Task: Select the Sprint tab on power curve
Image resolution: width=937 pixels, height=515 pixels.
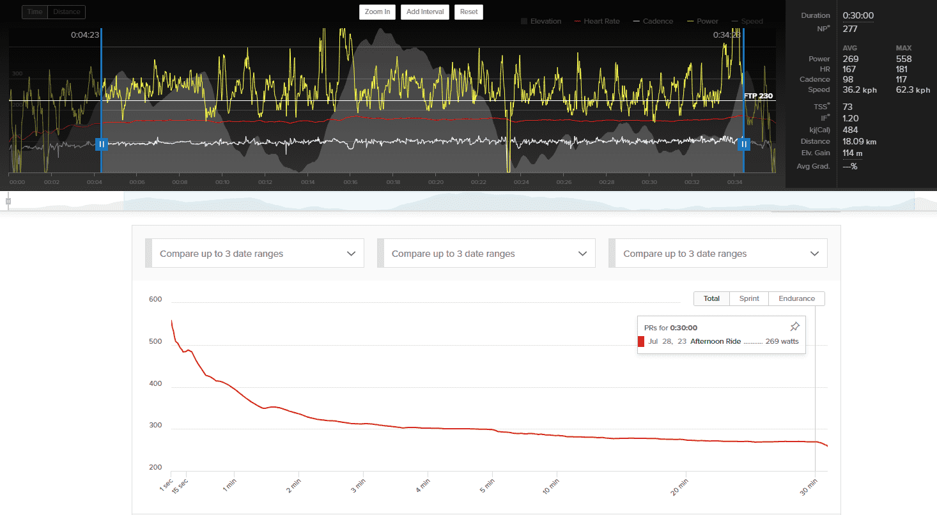Action: pos(749,298)
